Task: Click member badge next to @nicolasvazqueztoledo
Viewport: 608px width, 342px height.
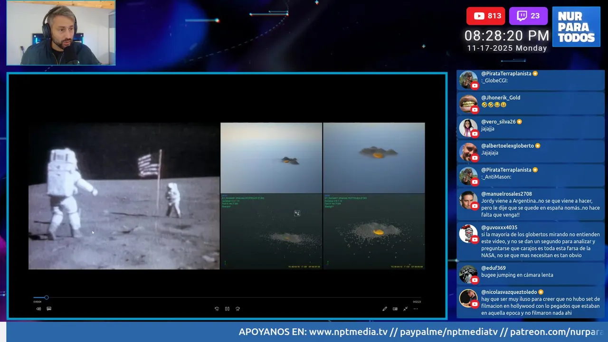Action: point(541,292)
